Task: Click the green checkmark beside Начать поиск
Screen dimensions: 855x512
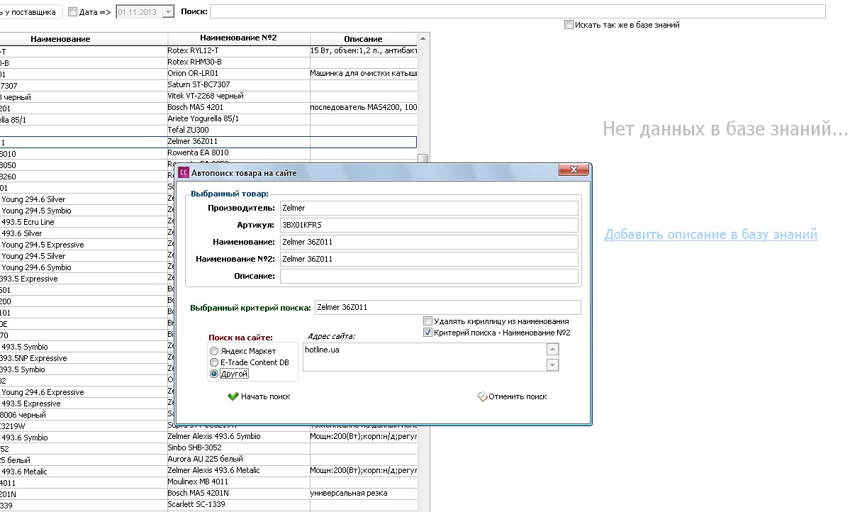Action: 233,396
